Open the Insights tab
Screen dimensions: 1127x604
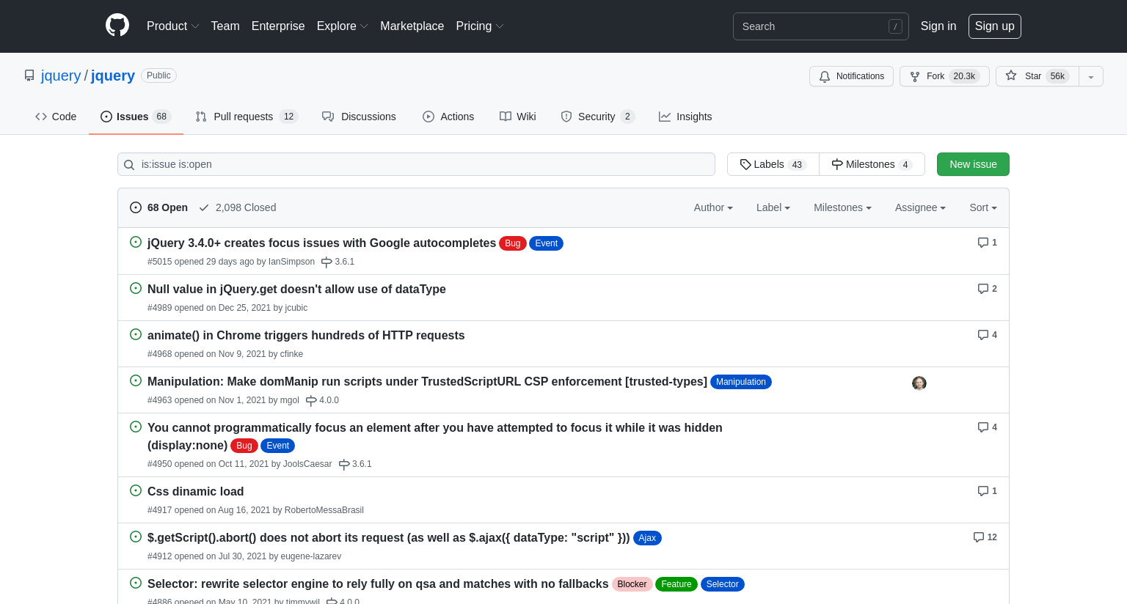[685, 117]
